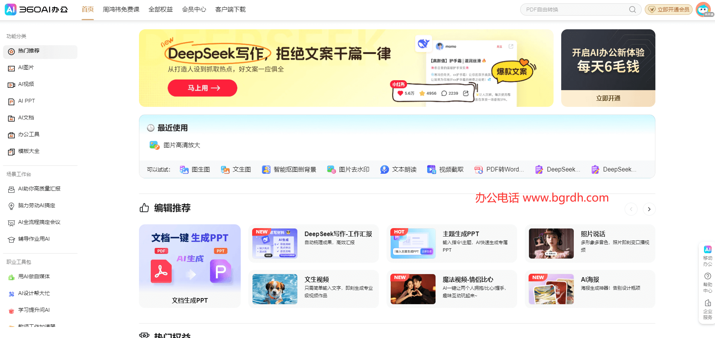The height and width of the screenshot is (338, 715).
Task: Open 帮助中心 in the right floating bar
Action: click(x=707, y=282)
